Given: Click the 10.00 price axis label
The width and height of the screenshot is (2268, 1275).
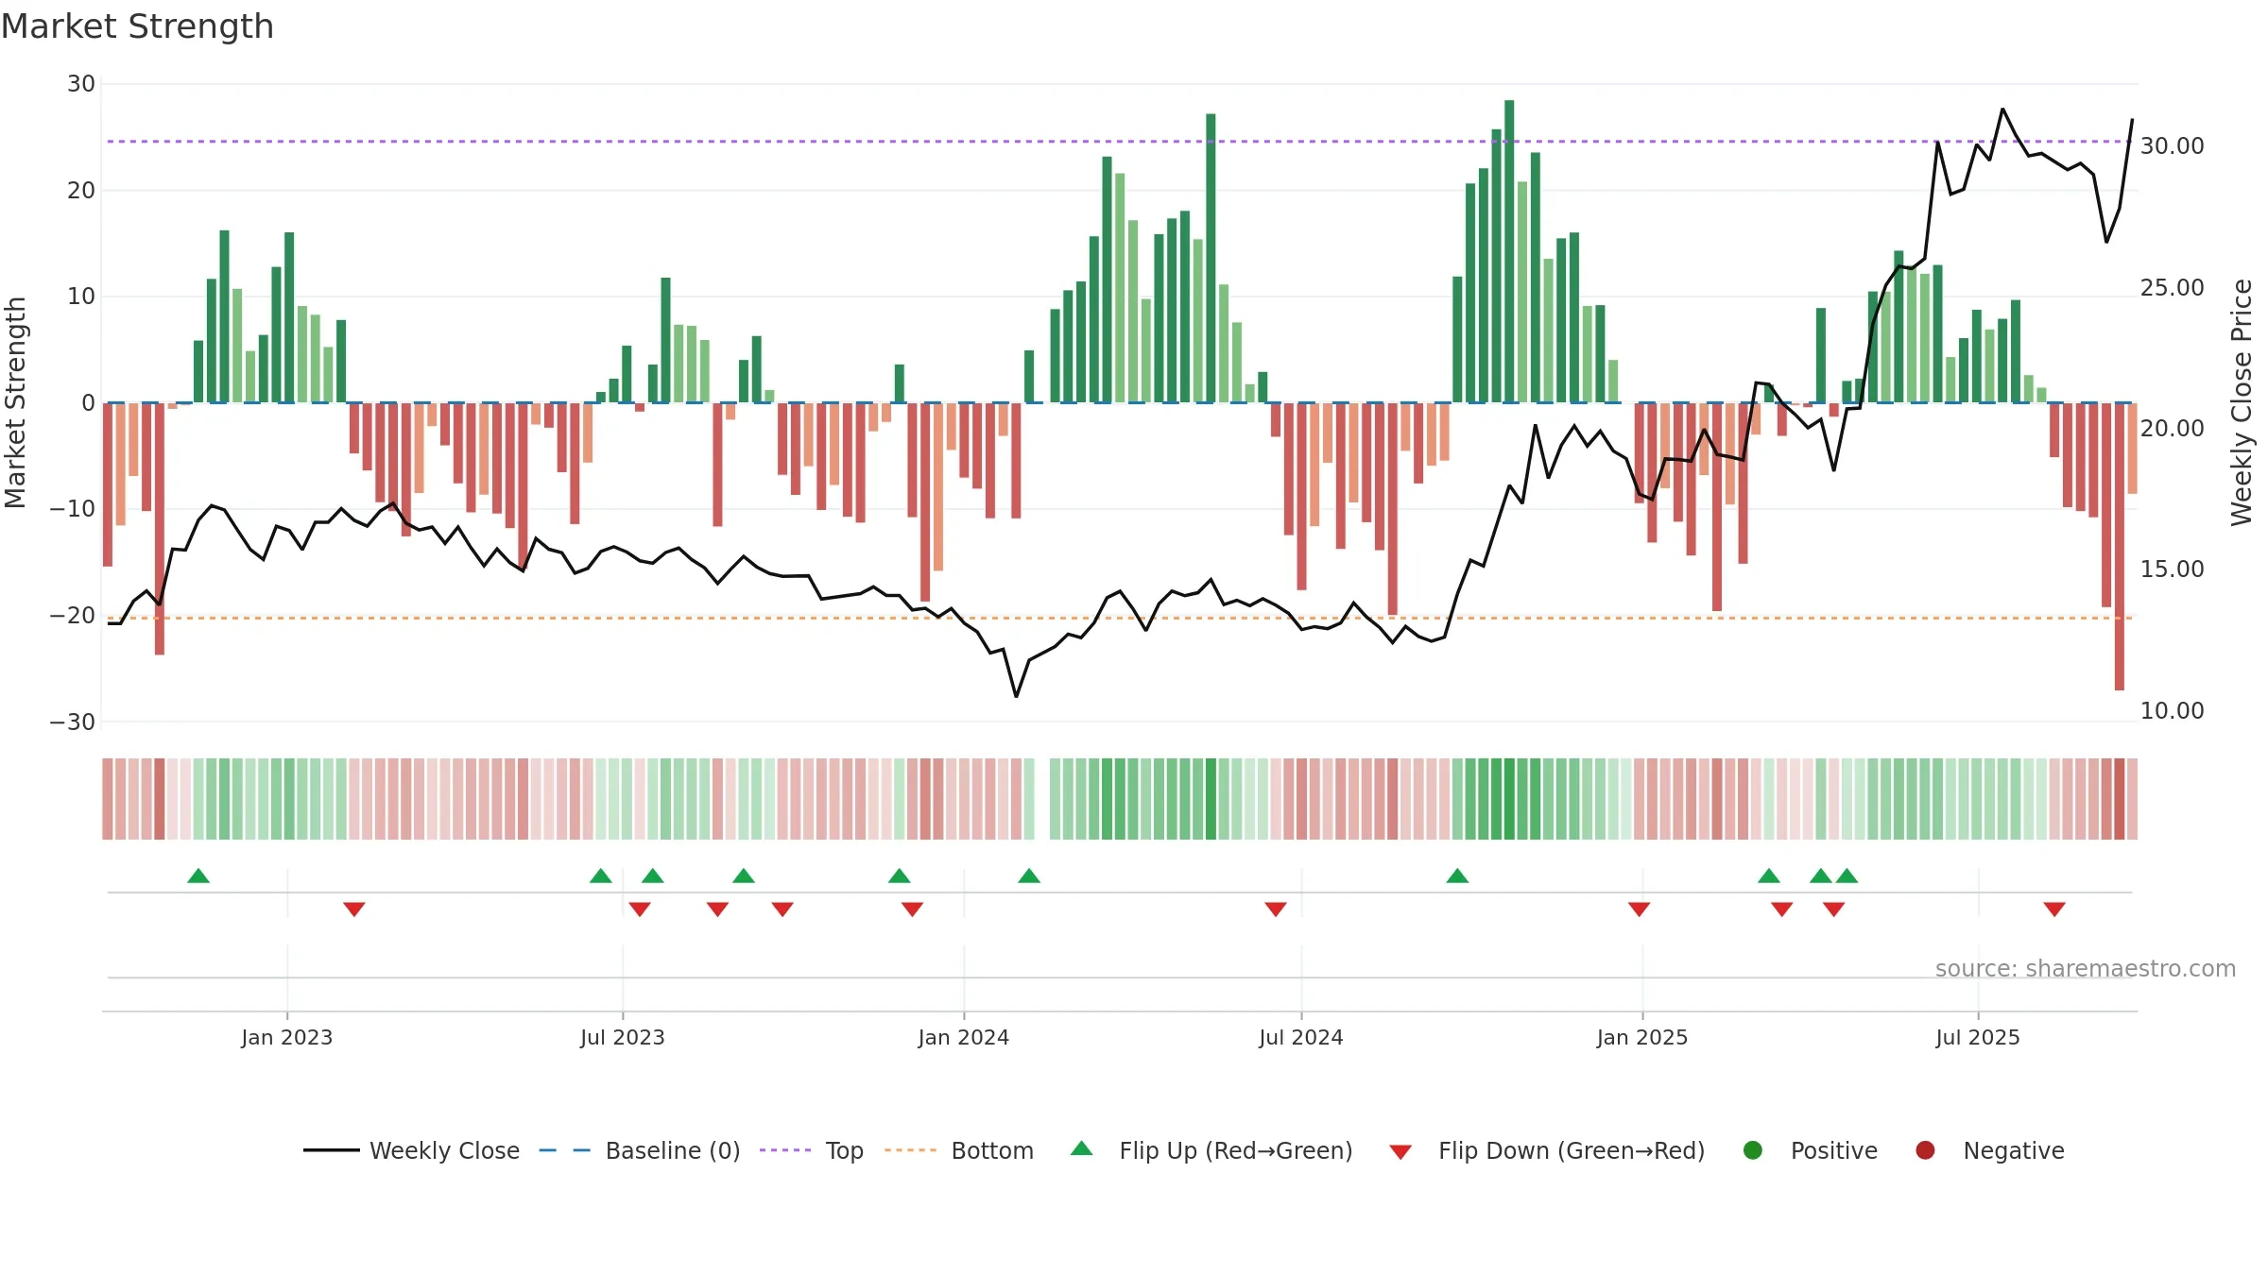Looking at the screenshot, I should 2172,710.
